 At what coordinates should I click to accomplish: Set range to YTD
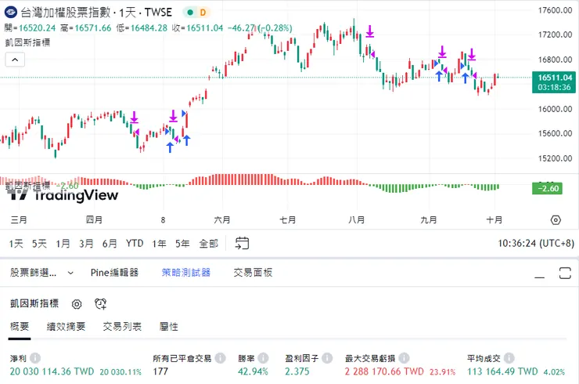[x=135, y=244]
